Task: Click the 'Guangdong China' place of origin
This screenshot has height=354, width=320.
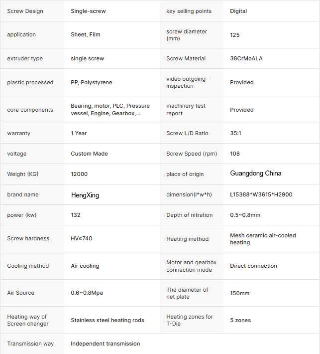Action: pos(255,174)
